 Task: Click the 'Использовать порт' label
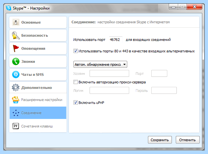tap(89, 40)
